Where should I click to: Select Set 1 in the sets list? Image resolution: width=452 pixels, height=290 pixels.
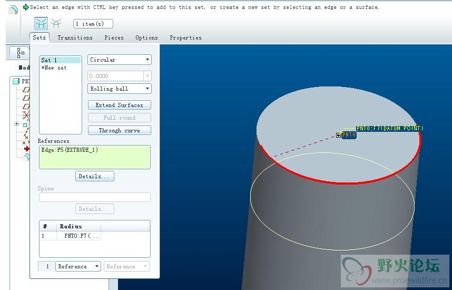tap(60, 60)
